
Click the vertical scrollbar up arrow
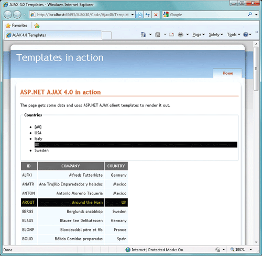click(256, 44)
